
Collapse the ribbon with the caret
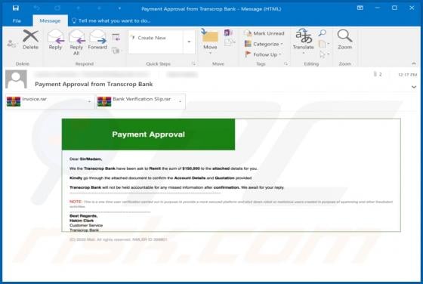coord(414,63)
